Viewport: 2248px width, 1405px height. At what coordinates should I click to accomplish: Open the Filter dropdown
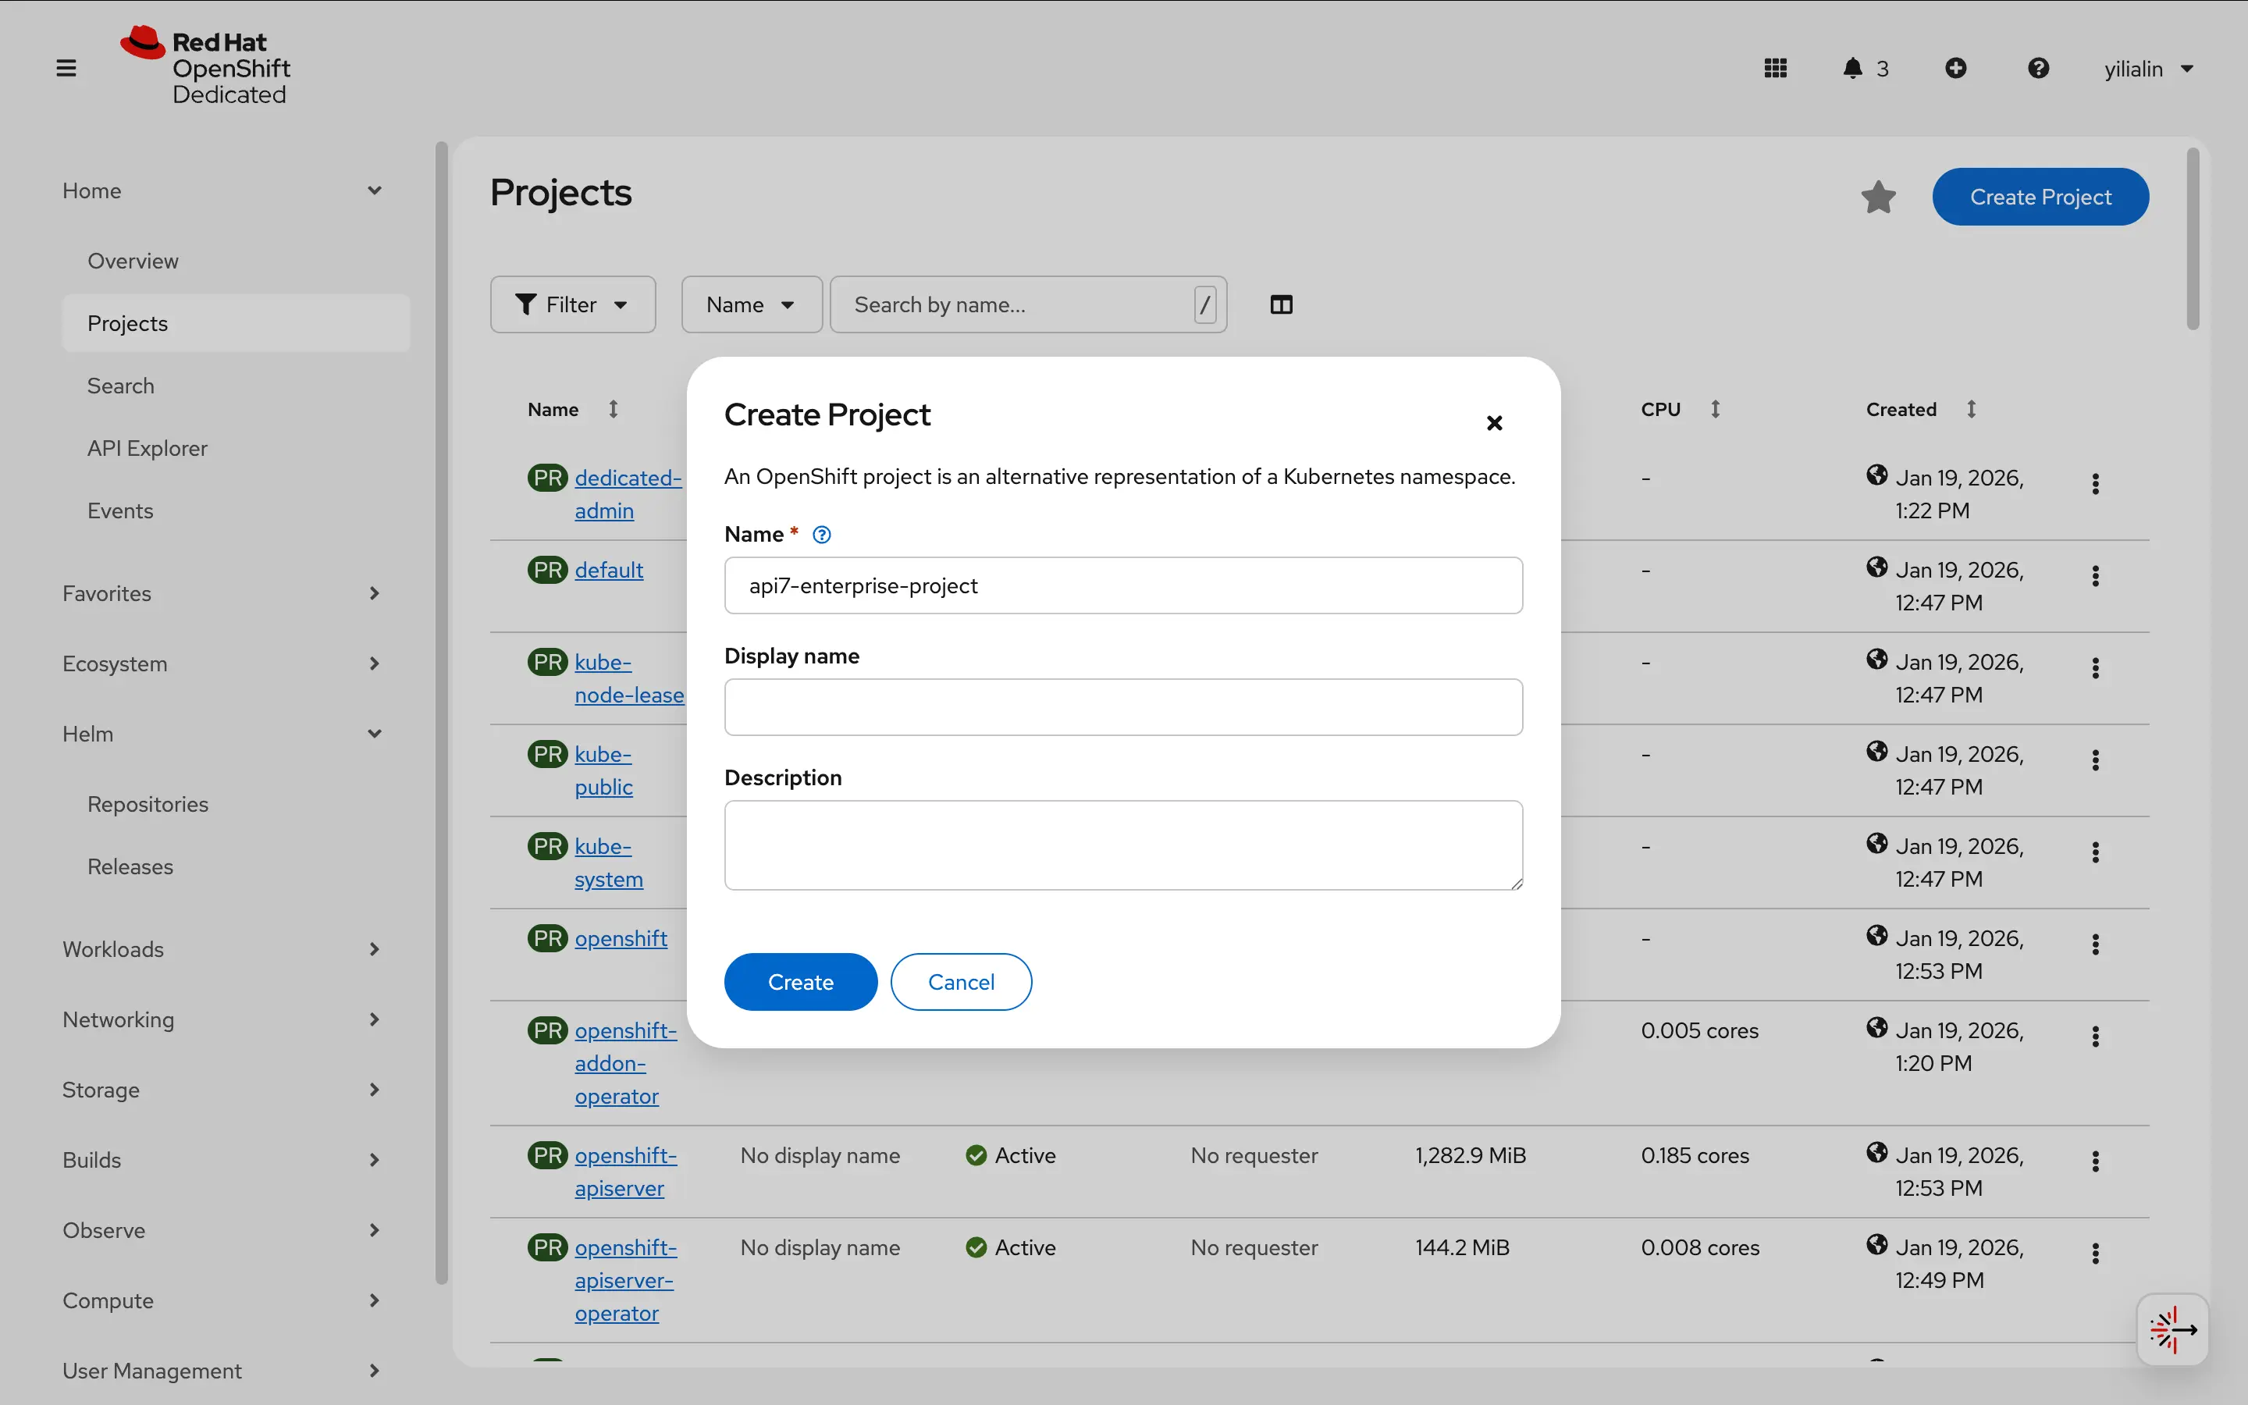572,304
